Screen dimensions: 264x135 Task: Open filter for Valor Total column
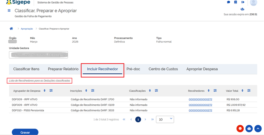click(249, 91)
